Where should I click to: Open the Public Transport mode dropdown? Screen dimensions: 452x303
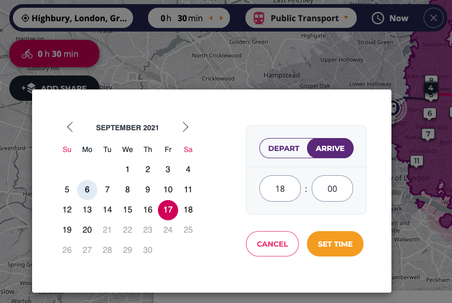pyautogui.click(x=345, y=19)
